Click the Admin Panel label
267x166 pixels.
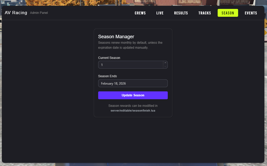39,13
